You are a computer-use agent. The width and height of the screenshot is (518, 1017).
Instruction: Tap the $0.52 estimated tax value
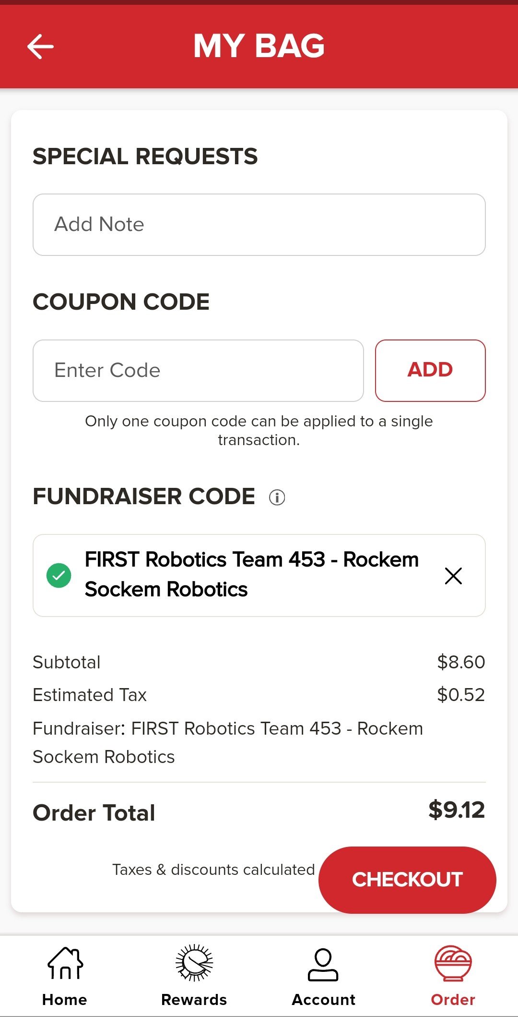[x=461, y=695]
